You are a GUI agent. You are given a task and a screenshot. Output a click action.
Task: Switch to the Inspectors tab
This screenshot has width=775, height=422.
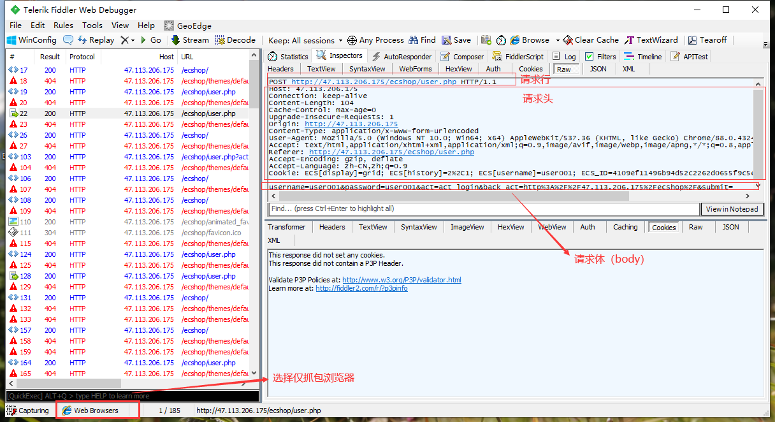coord(340,56)
